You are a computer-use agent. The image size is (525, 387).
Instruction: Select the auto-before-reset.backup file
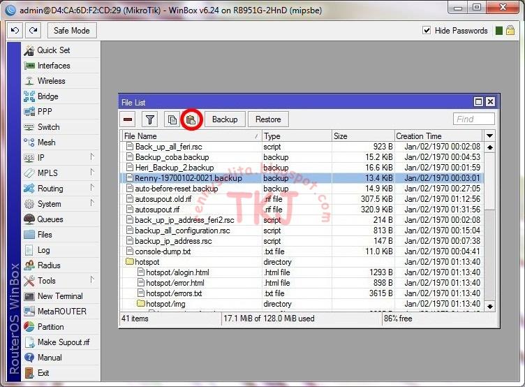(303, 189)
